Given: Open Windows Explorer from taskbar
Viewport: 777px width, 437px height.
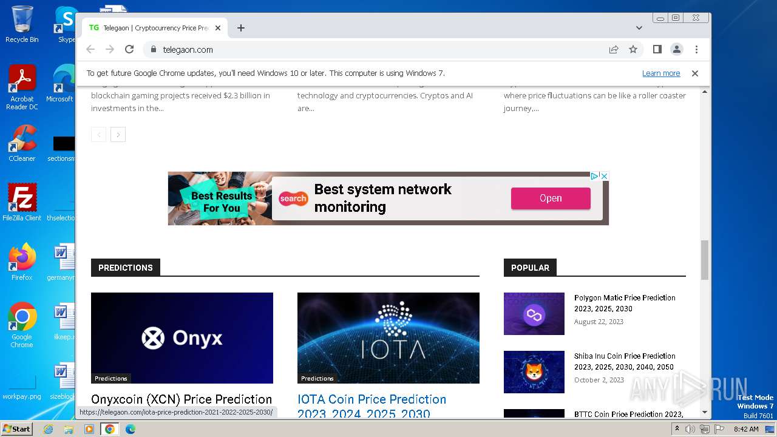Looking at the screenshot, I should coord(69,429).
